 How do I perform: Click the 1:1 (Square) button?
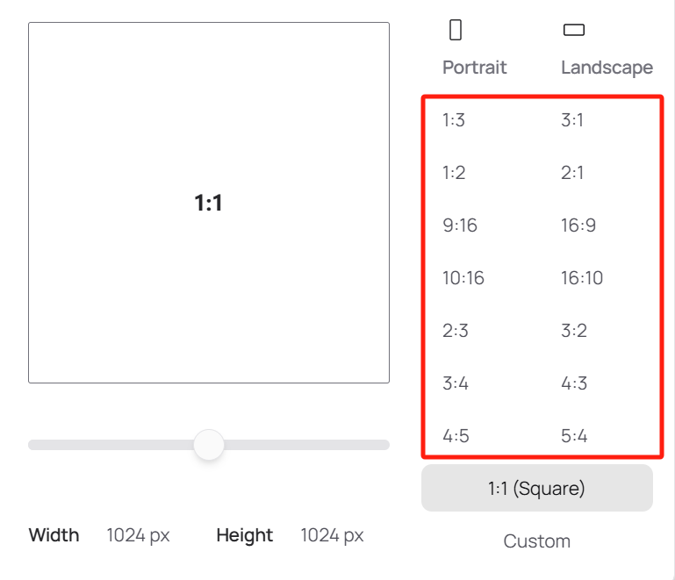click(537, 488)
